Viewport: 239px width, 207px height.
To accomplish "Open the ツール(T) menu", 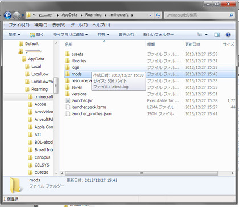I will coord(79,25).
